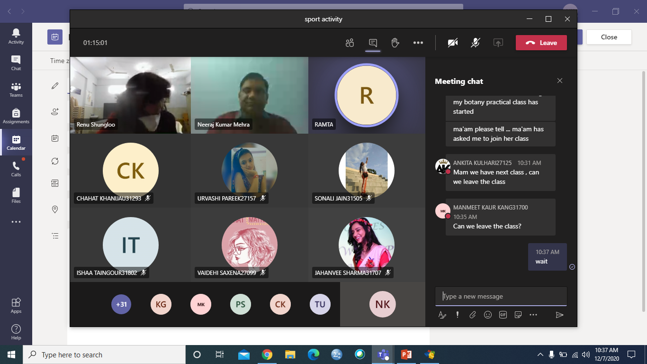The width and height of the screenshot is (647, 364).
Task: Unmute the microphone
Action: [x=476, y=43]
